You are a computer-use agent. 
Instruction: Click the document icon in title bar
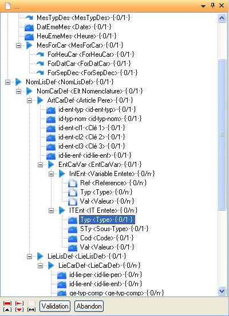8,6
